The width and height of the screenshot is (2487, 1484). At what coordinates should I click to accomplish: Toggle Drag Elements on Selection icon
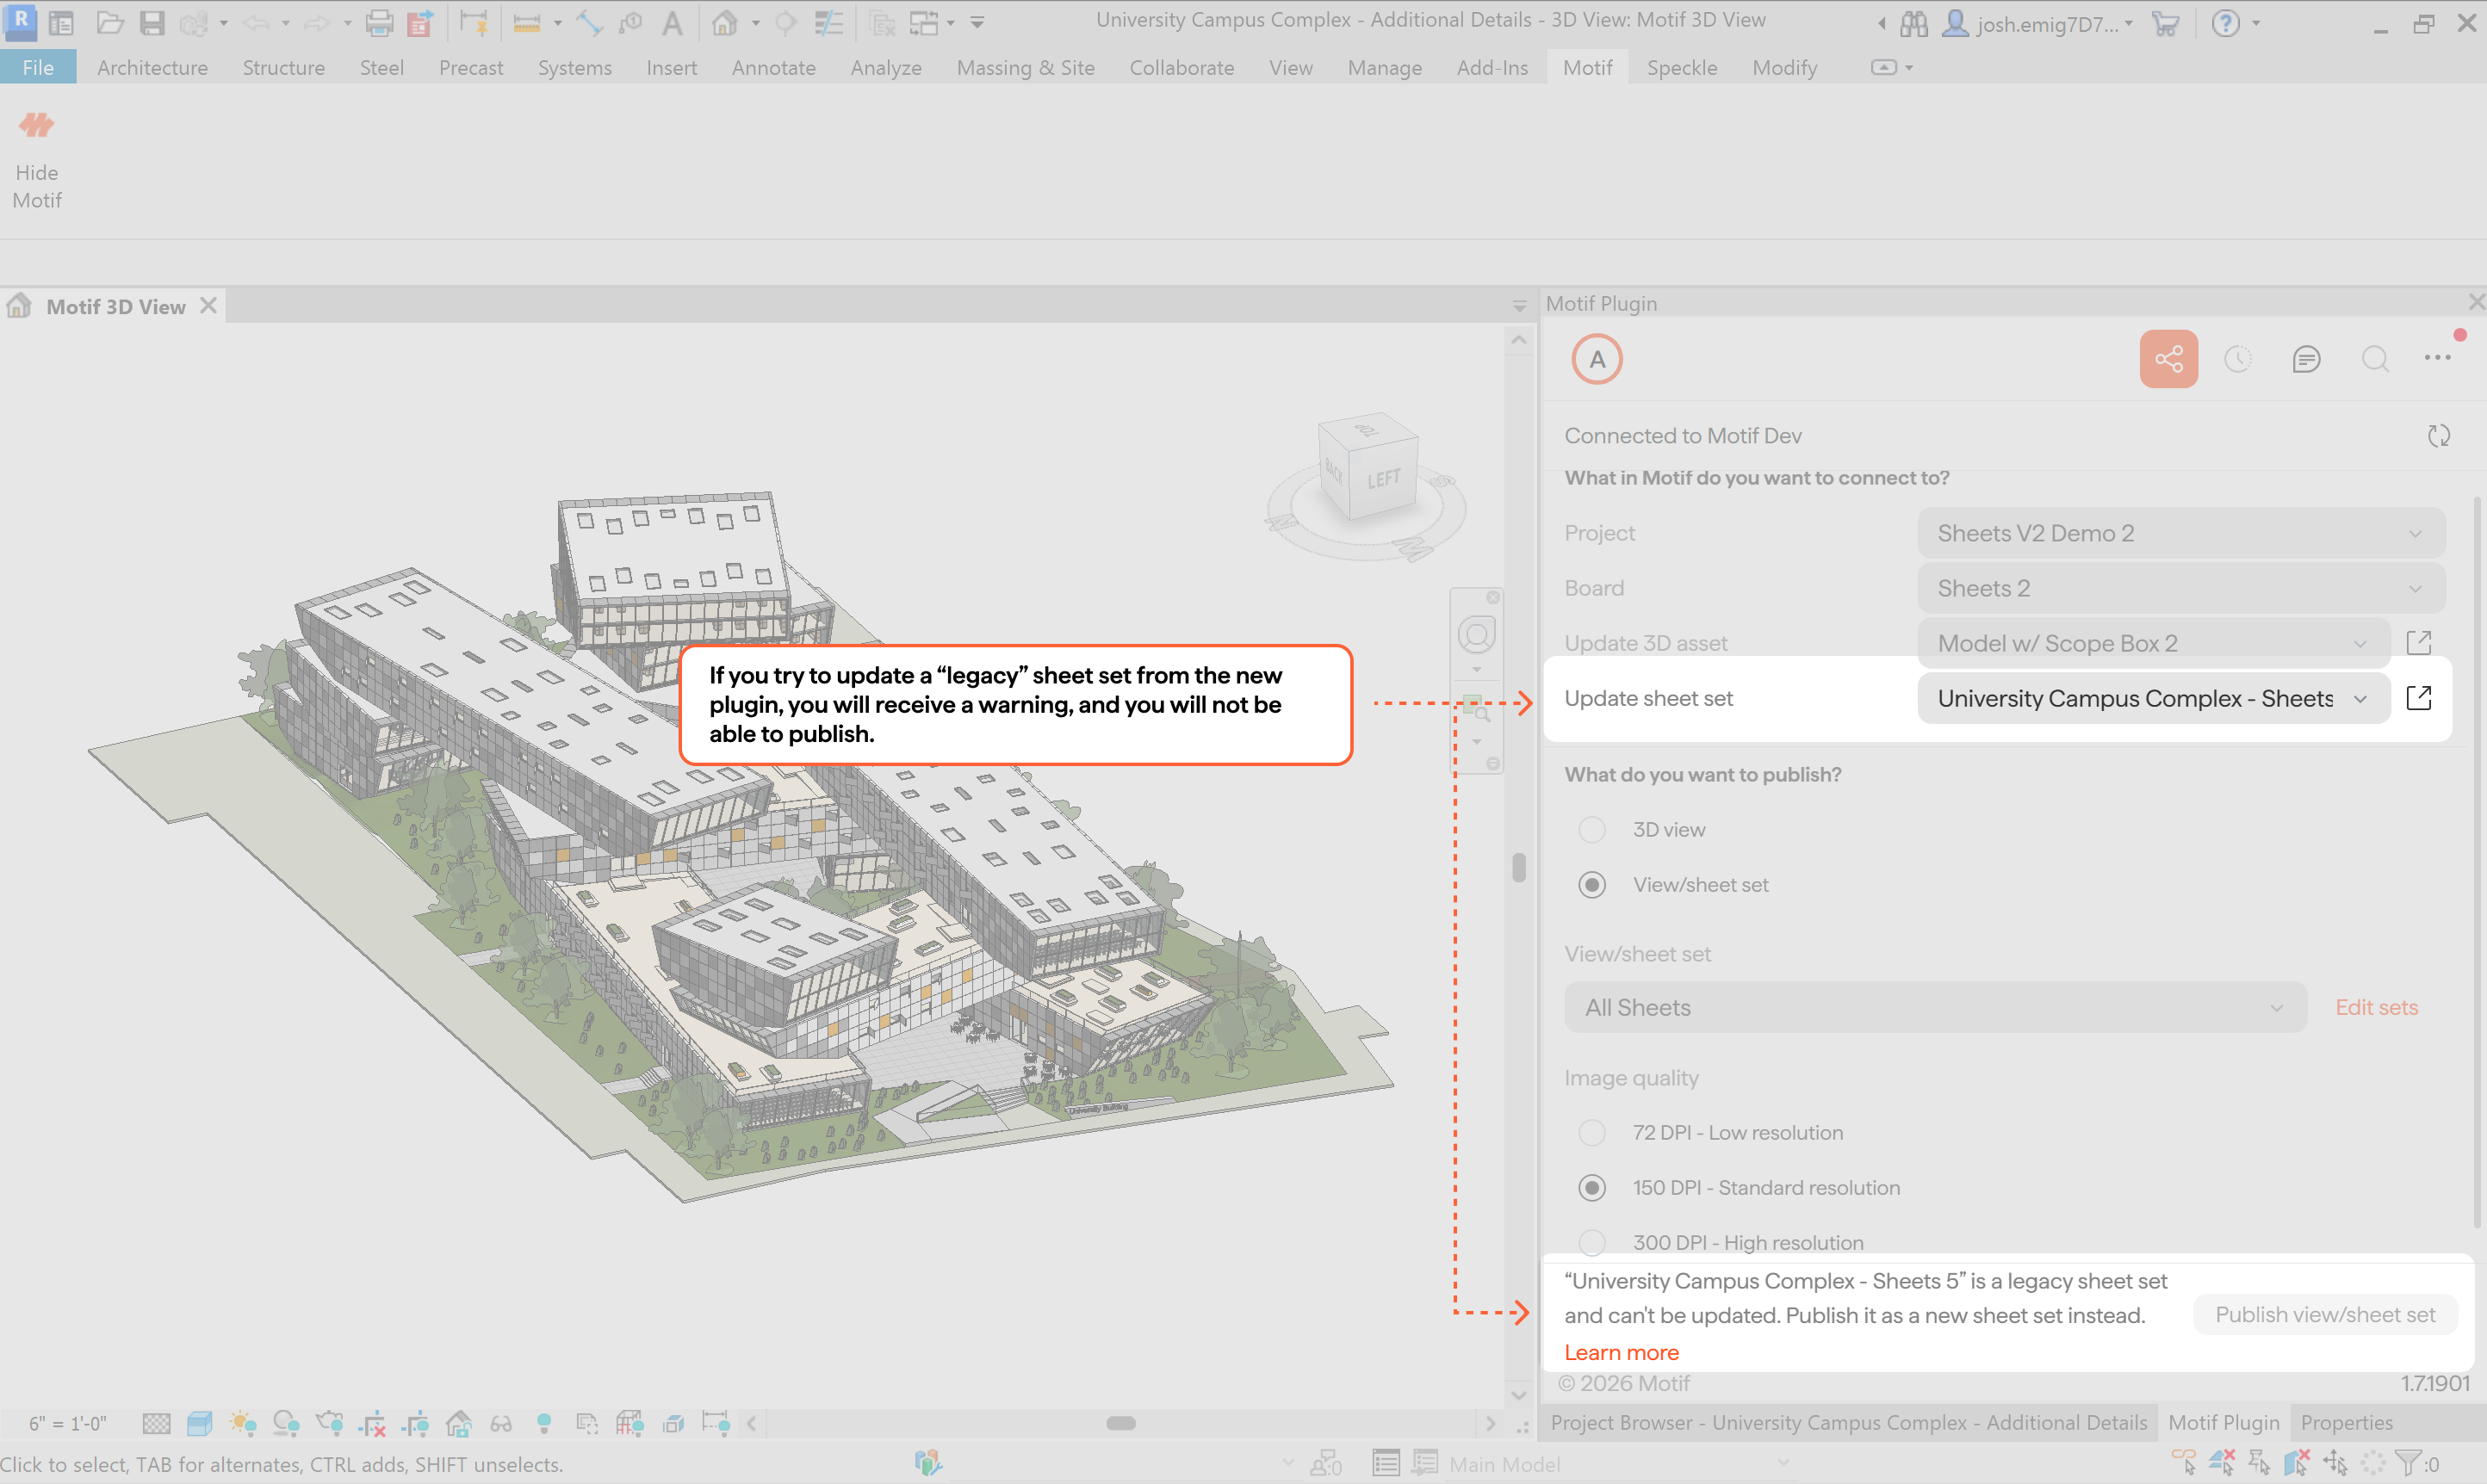click(x=2336, y=1463)
